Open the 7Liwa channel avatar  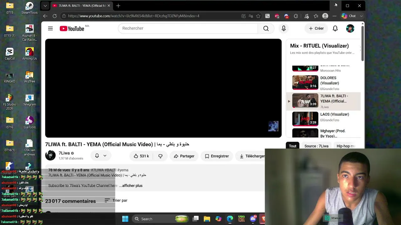[x=50, y=155]
